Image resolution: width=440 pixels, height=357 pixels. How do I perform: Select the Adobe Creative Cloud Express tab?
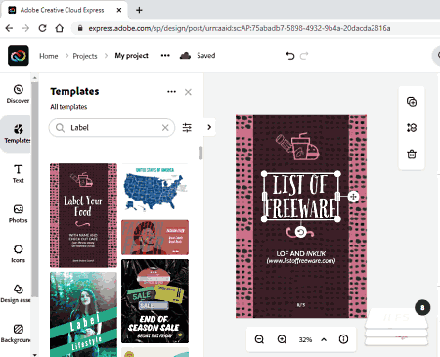point(65,10)
